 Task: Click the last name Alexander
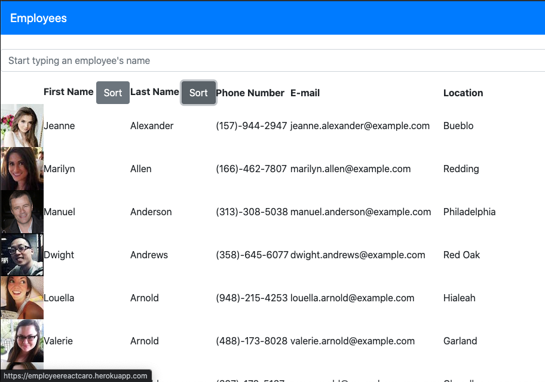pos(152,126)
